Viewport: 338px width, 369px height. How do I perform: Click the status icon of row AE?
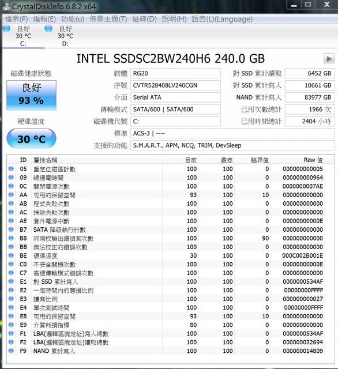point(11,221)
